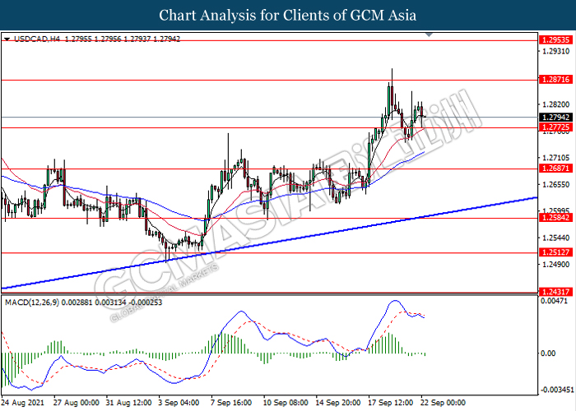The width and height of the screenshot is (576, 411).
Task: Click the 22 Sep 00:00 time label
Action: (x=444, y=403)
